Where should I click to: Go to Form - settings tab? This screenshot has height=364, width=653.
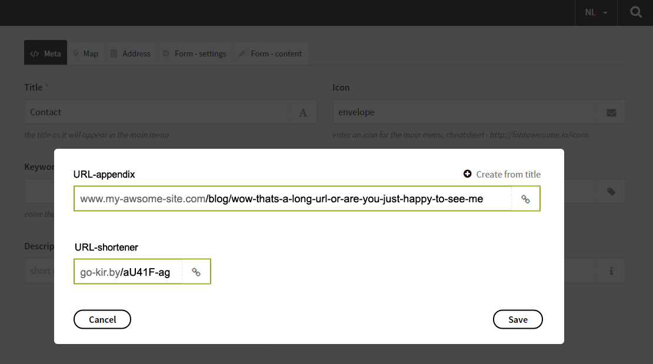coord(195,54)
